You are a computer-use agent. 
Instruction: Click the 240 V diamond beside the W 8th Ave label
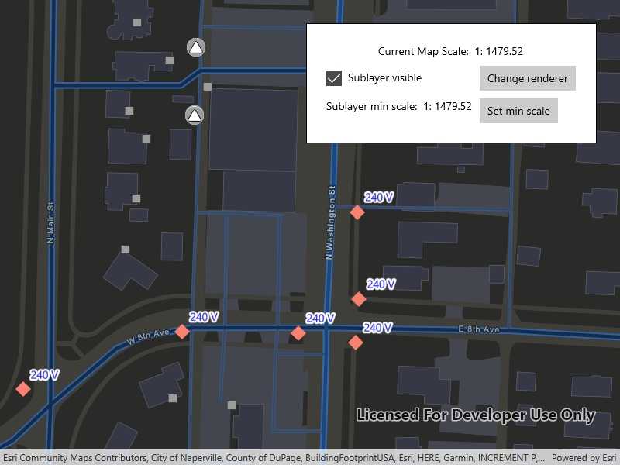[182, 332]
